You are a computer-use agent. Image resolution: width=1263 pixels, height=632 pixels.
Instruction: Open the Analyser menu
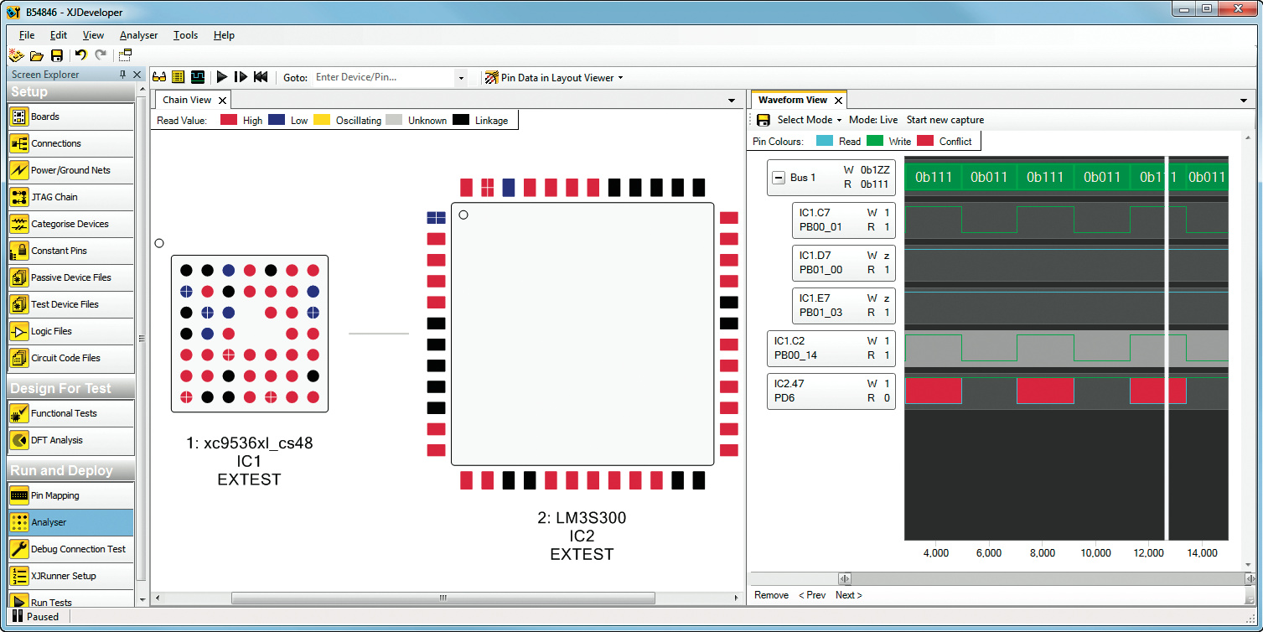pyautogui.click(x=138, y=35)
